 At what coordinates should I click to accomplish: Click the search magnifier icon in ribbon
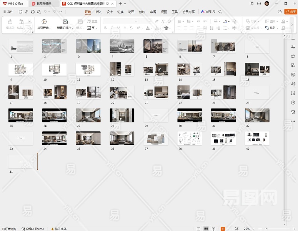click(220, 12)
